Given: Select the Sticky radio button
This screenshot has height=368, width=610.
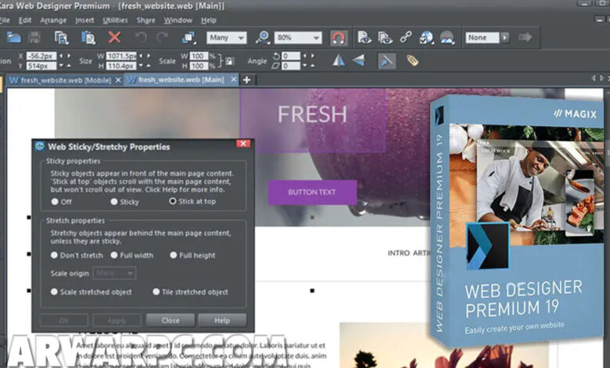Looking at the screenshot, I should [x=114, y=202].
